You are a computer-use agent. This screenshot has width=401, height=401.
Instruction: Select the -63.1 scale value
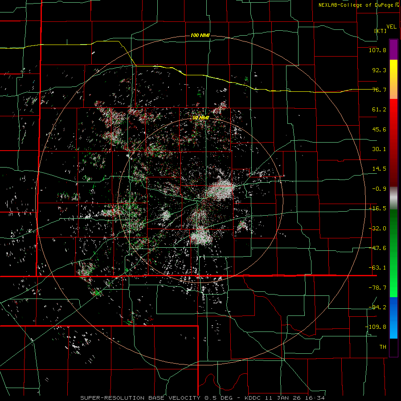coord(377,268)
